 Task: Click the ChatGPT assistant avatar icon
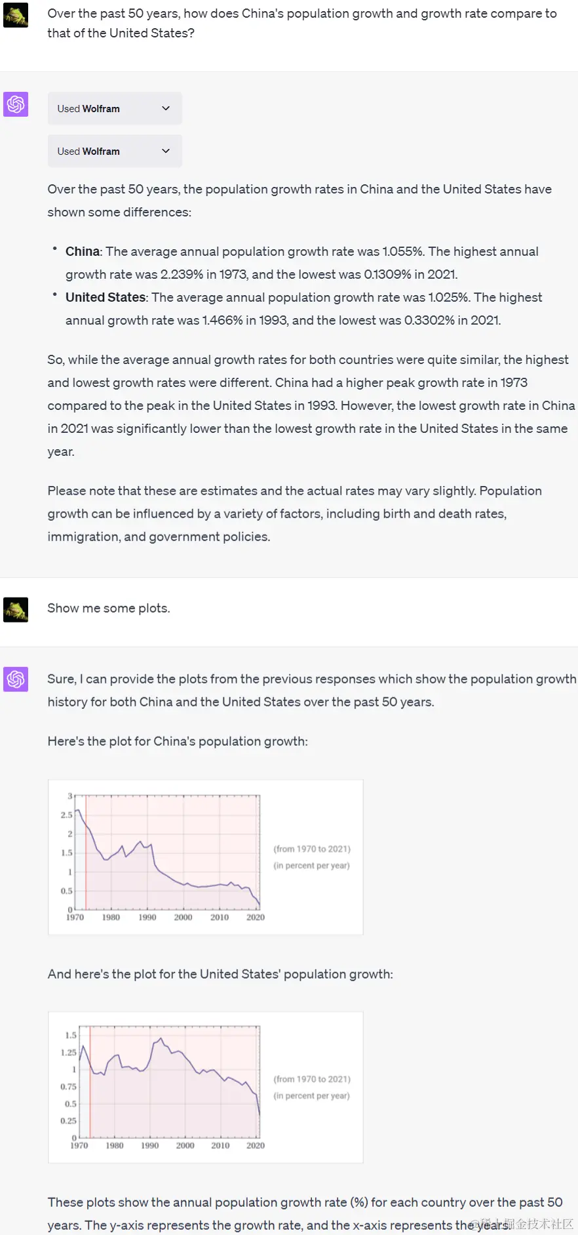(16, 104)
